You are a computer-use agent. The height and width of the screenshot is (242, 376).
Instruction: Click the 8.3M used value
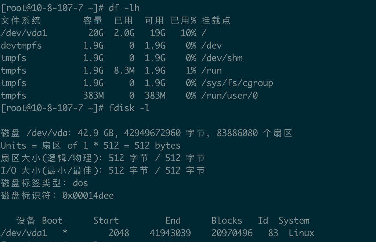click(x=124, y=70)
